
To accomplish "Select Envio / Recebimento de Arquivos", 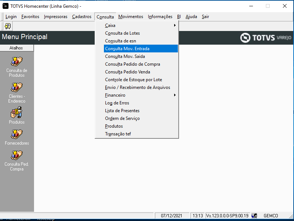I will [x=141, y=87].
